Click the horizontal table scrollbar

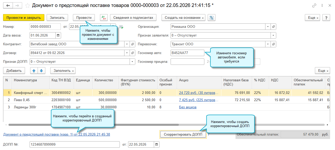click(93, 125)
